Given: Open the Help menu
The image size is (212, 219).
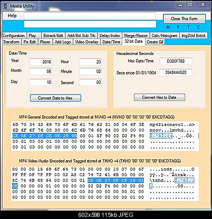Looking at the screenshot, I should coord(12,15).
